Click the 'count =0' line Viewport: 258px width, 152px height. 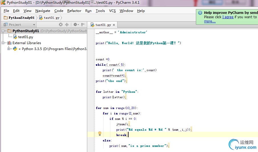tap(103, 59)
